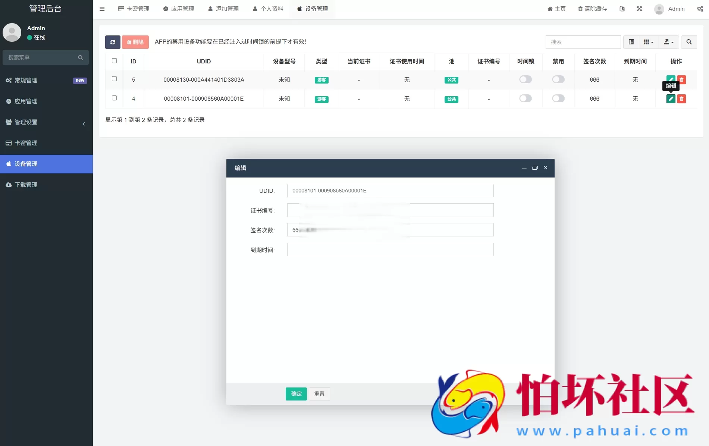Click the edit pencil icon for device ID 5
This screenshot has width=709, height=446.
tap(671, 79)
